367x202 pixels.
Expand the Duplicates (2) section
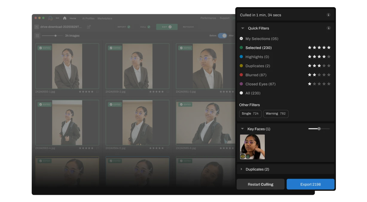(241, 169)
